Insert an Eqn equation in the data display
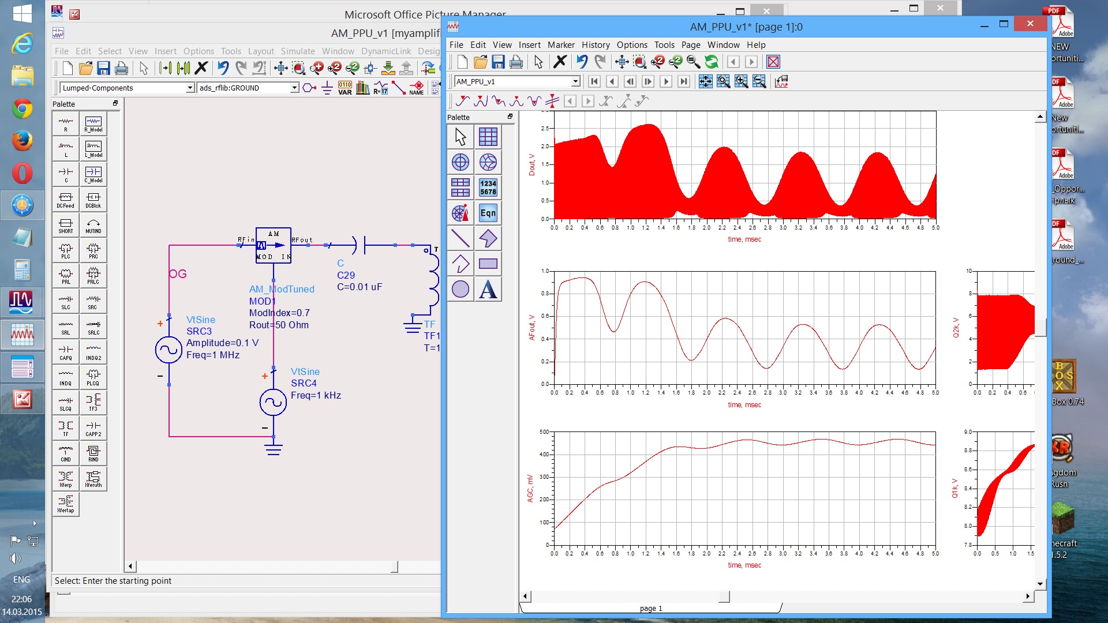 coord(488,213)
